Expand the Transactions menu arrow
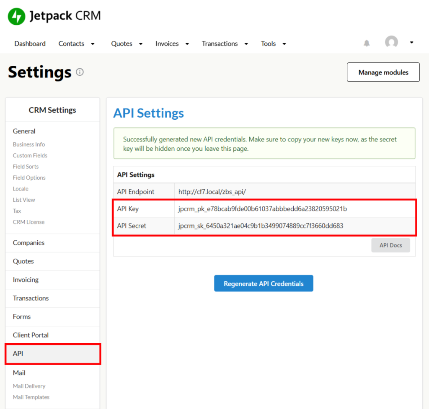Viewport: 429px width, 409px height. click(246, 44)
